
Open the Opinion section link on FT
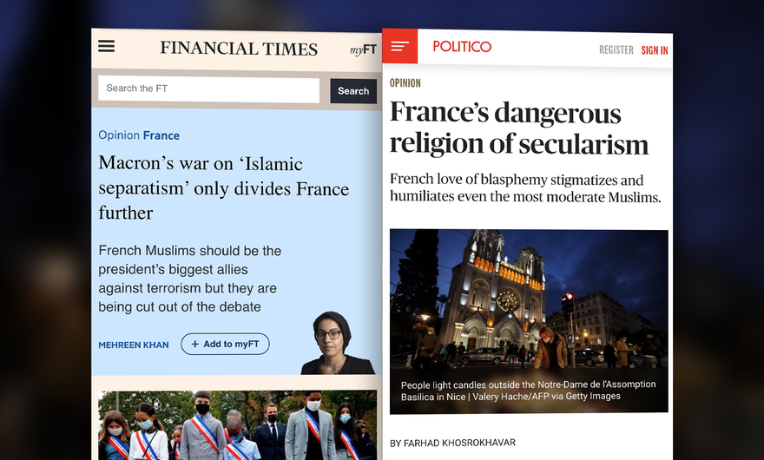click(119, 135)
